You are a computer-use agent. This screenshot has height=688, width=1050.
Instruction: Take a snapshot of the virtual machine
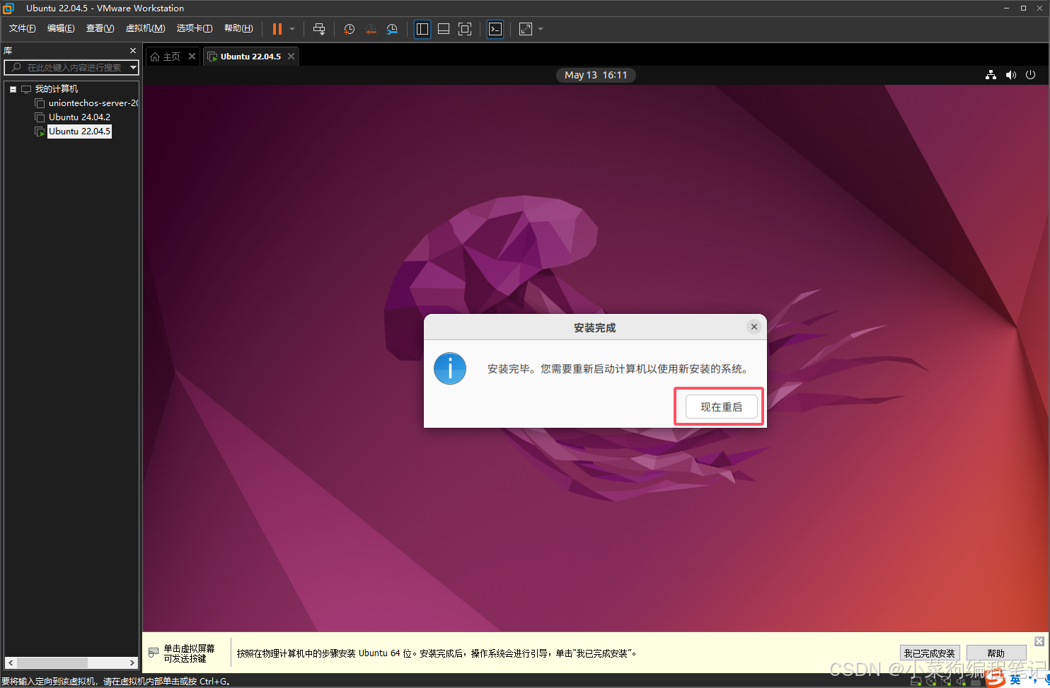coord(349,29)
